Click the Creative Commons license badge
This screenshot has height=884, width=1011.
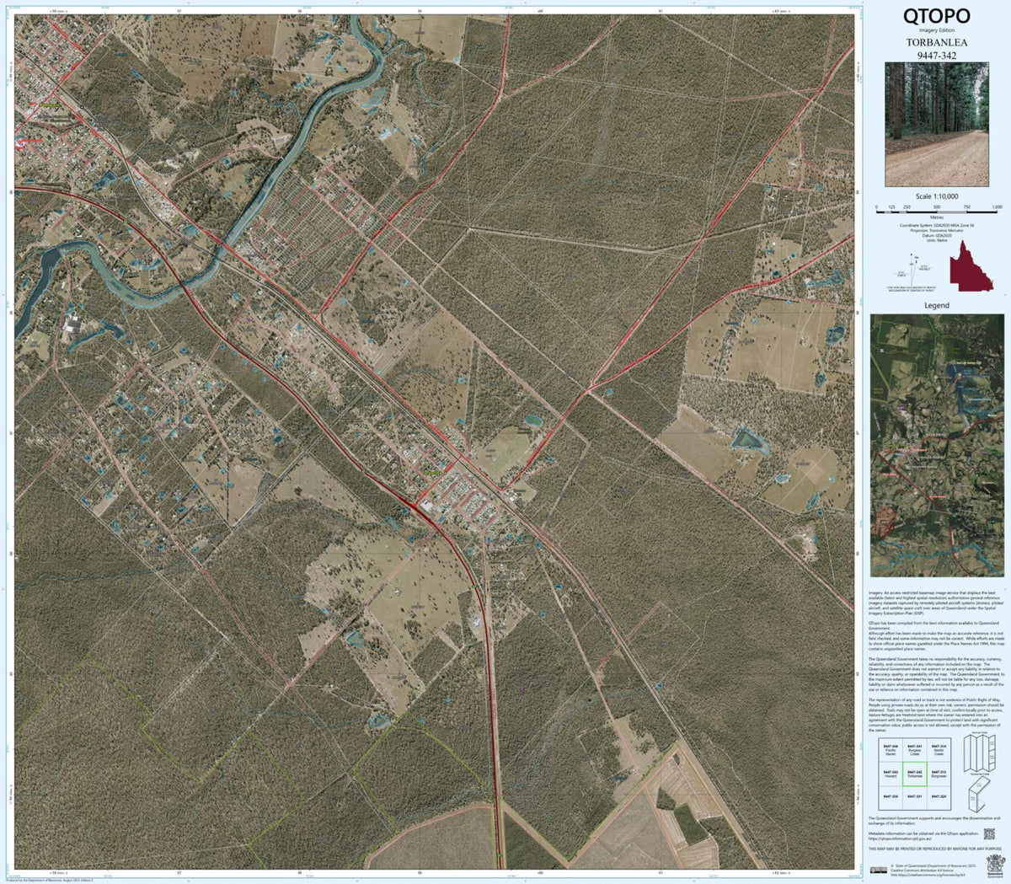tap(879, 868)
